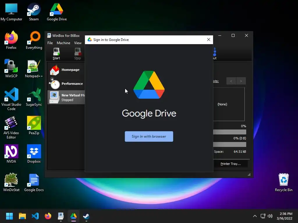Minimize the WinBox for 86Box window

coord(220,35)
